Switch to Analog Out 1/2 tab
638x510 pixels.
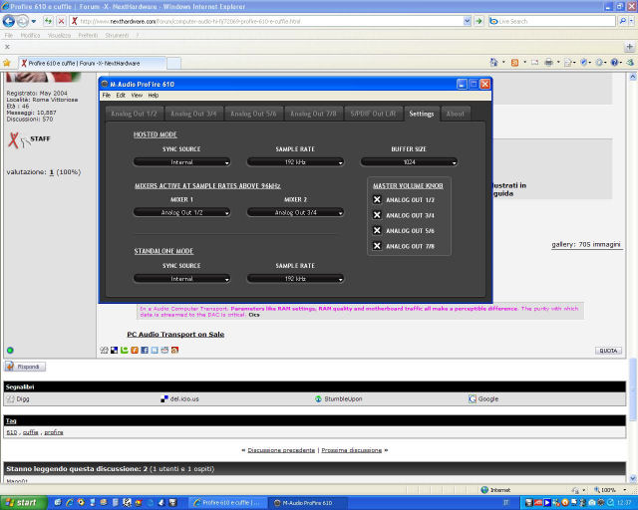(x=134, y=114)
